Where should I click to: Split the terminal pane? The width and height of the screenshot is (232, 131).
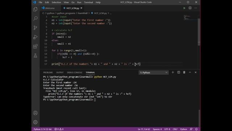pyautogui.click(x=179, y=72)
